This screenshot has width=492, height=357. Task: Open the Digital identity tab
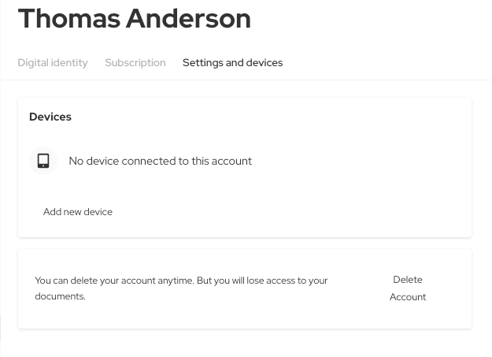53,62
